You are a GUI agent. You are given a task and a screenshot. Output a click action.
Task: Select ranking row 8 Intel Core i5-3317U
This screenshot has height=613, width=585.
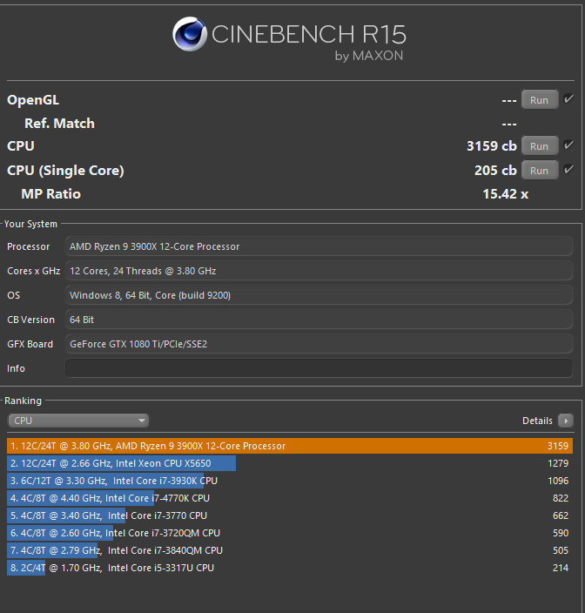pos(290,568)
